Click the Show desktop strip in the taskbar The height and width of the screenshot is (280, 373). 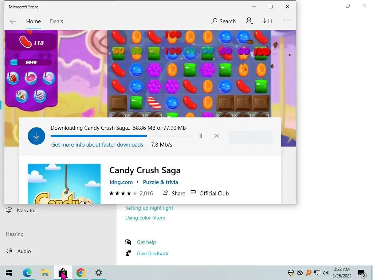tap(372, 273)
